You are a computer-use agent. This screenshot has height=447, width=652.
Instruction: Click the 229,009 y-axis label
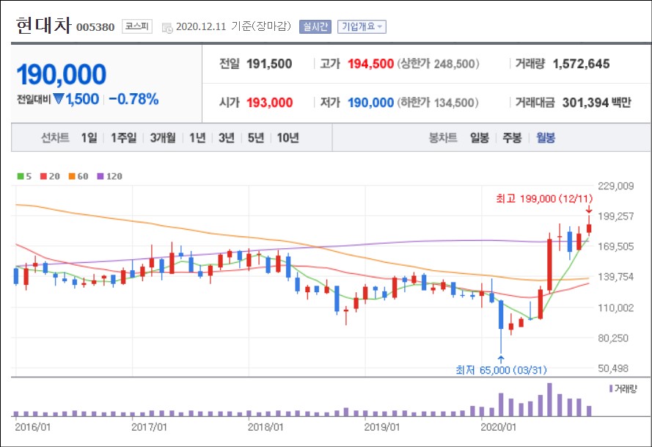(616, 186)
